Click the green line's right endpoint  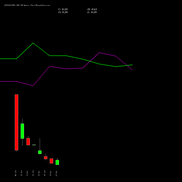coord(132,65)
